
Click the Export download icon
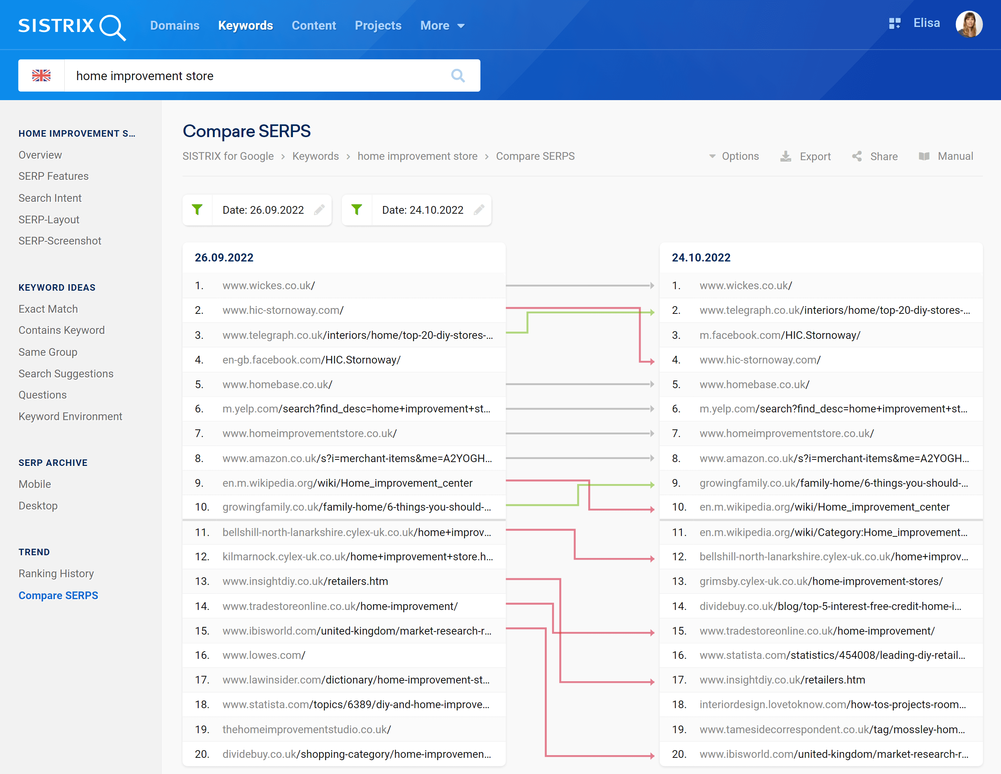[785, 156]
